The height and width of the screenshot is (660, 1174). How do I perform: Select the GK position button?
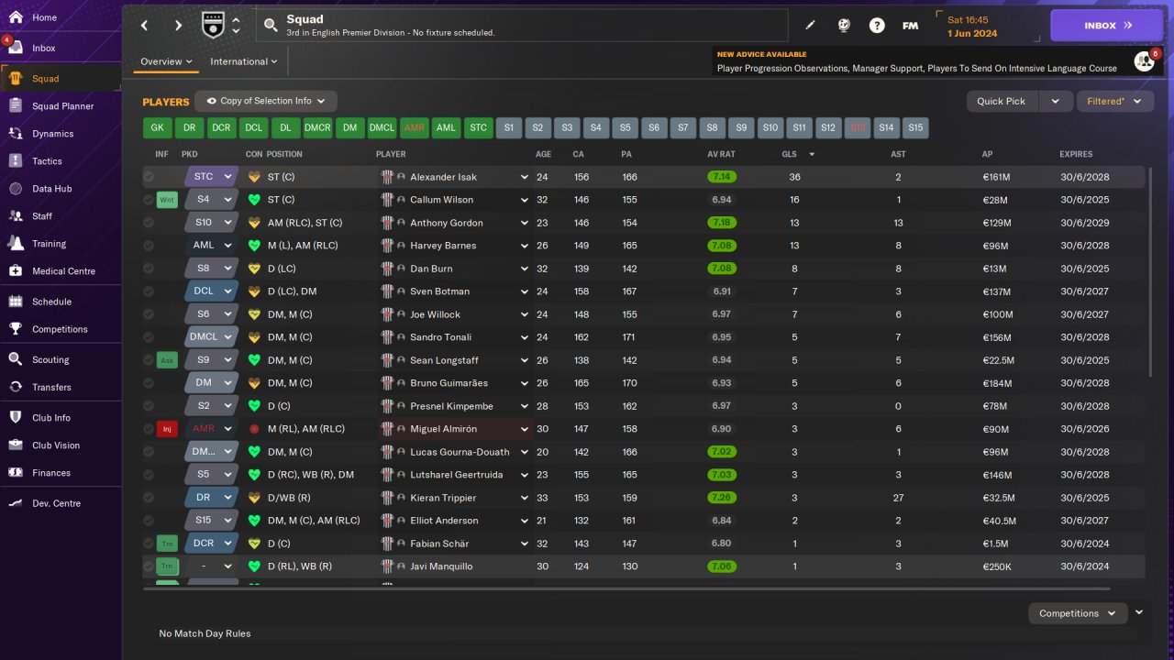157,128
